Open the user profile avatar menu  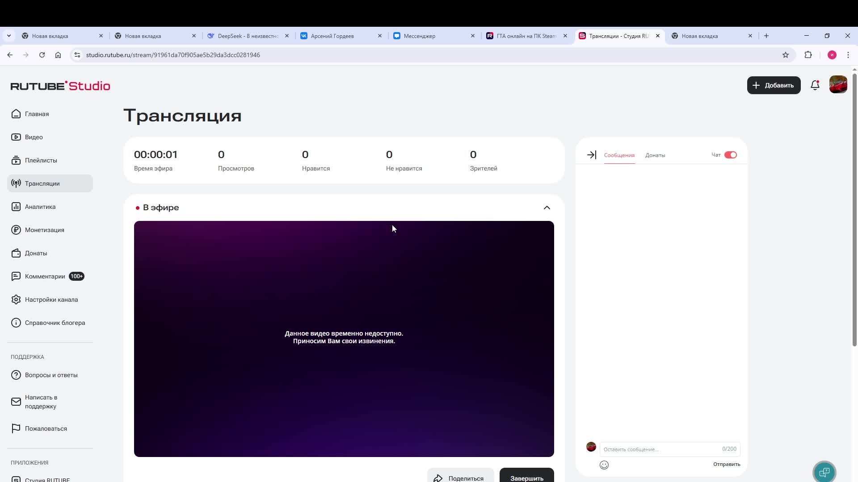pyautogui.click(x=838, y=85)
